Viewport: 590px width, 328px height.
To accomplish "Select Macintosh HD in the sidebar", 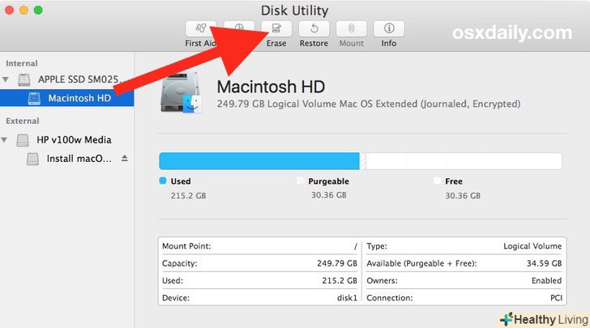I will (x=79, y=99).
